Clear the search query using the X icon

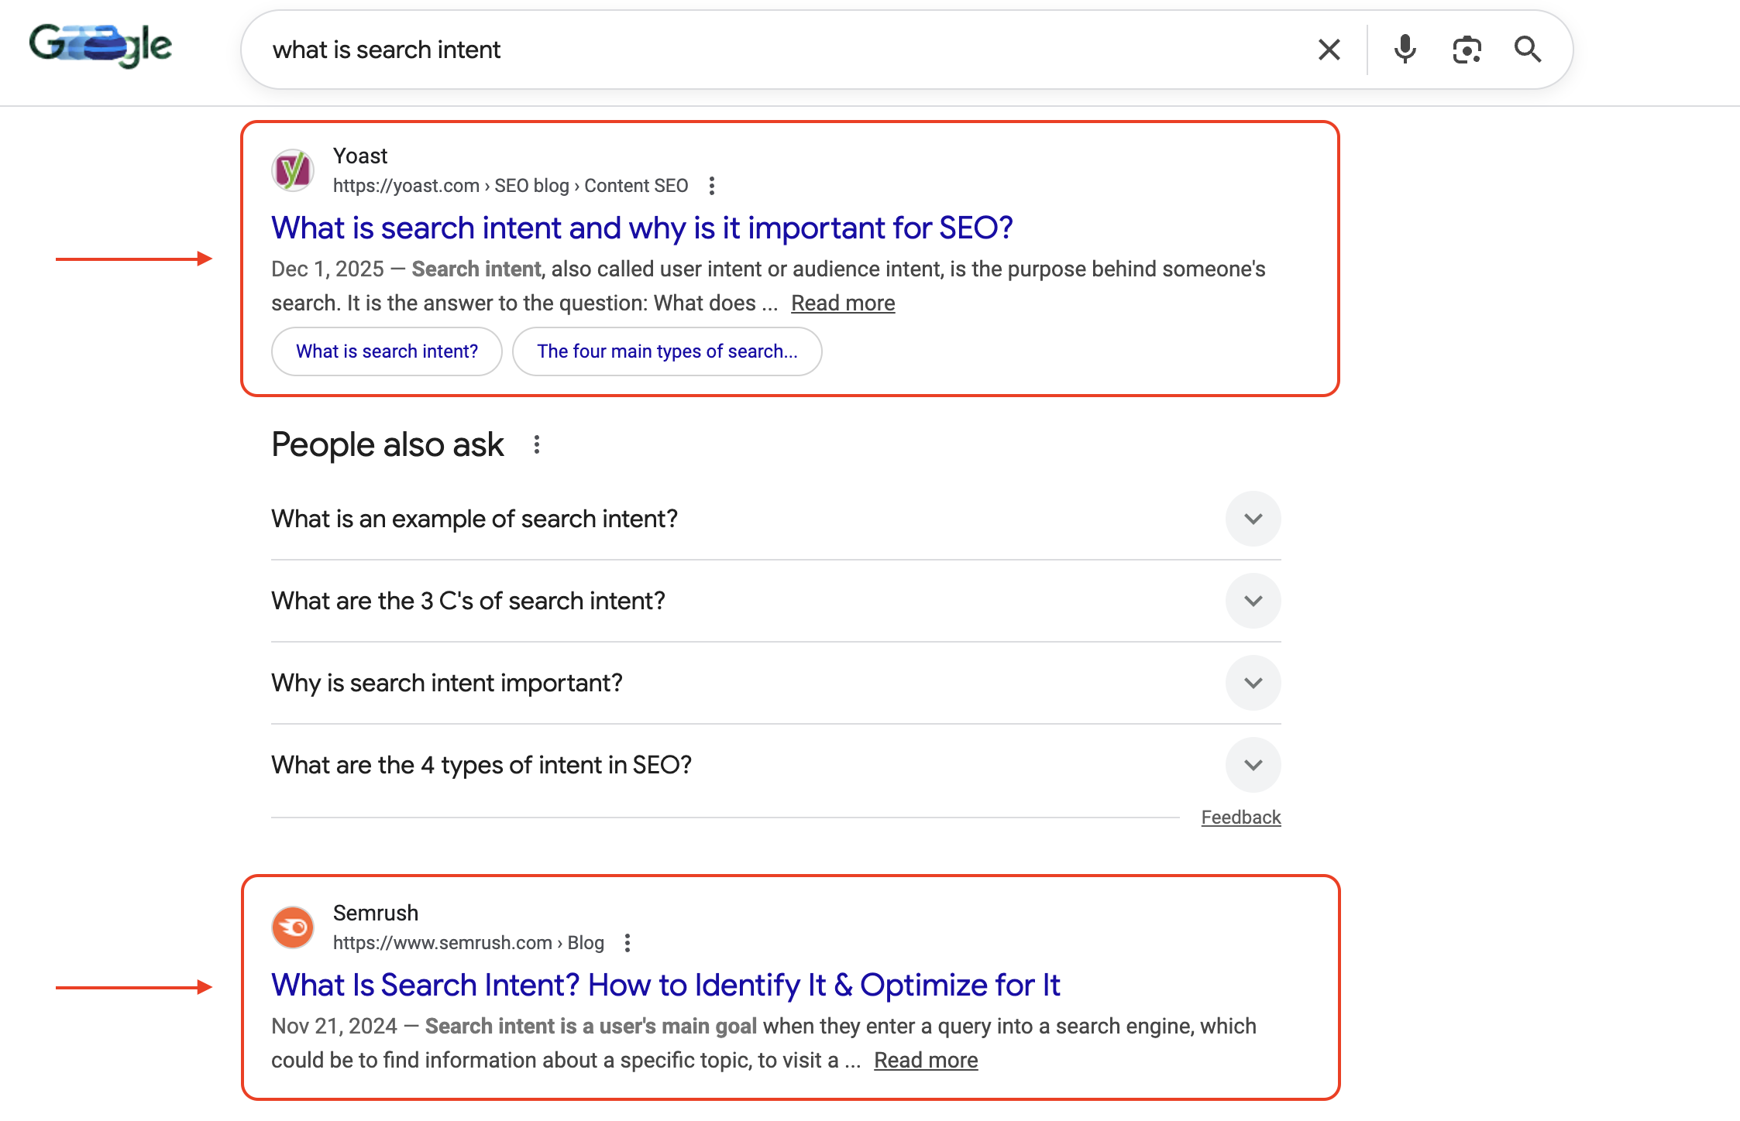pyautogui.click(x=1329, y=49)
